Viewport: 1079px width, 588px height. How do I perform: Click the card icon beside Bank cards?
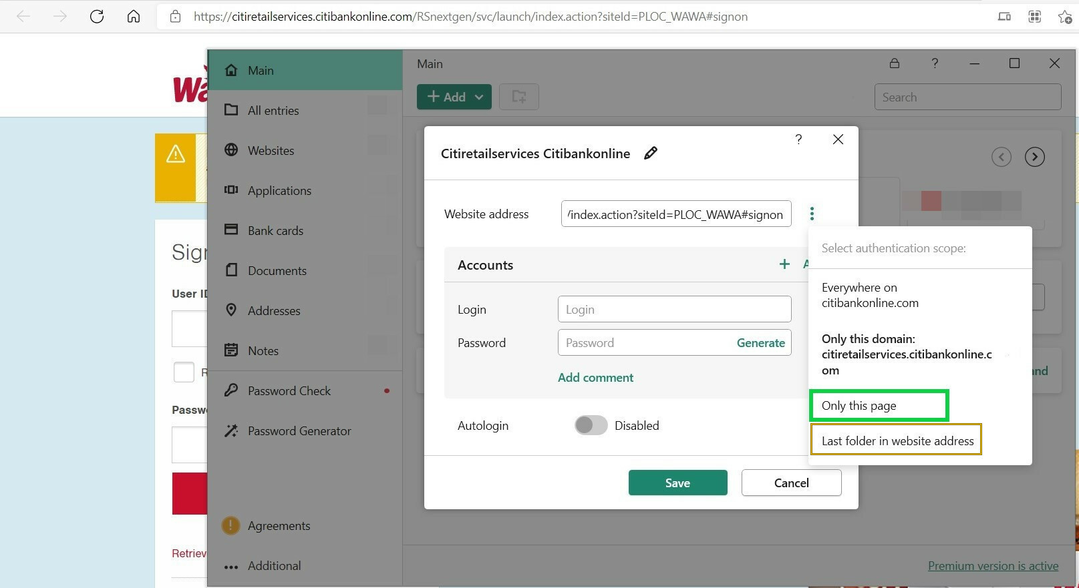point(231,230)
